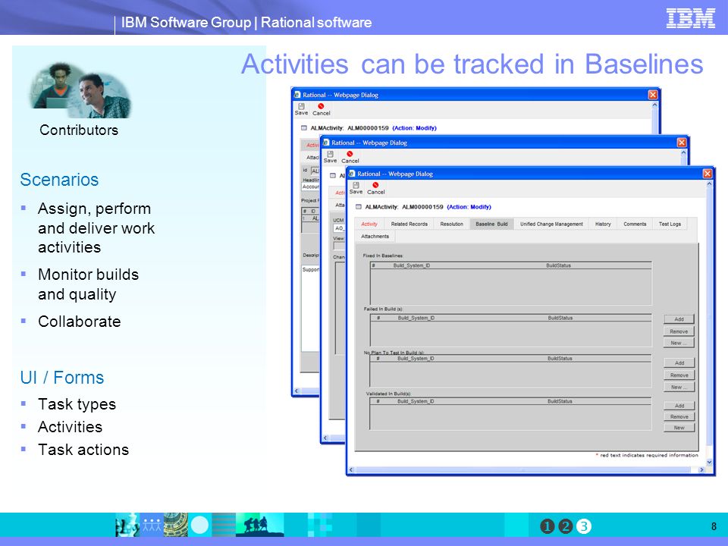Click Save icon in rearmost Webpage Dialog
728x546 pixels.
(x=301, y=106)
